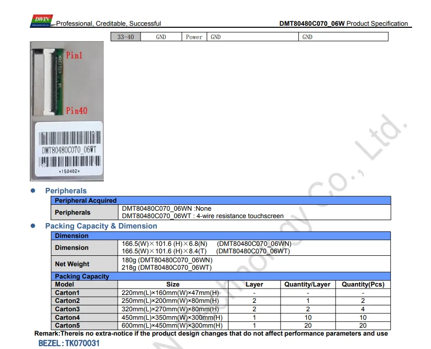Screen dimensions: 431x349
Task: Click Carton3 Quantity(Pcs) value '4'
Action: (x=363, y=309)
